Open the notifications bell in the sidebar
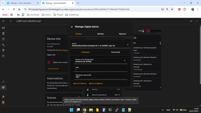Screen dimensions: 201x113 tap(3, 97)
